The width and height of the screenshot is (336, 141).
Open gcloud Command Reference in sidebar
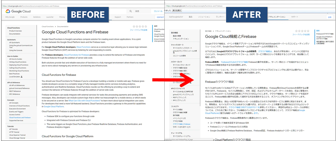click(x=19, y=88)
